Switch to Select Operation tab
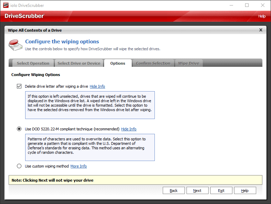271x204 pixels. [x=33, y=63]
